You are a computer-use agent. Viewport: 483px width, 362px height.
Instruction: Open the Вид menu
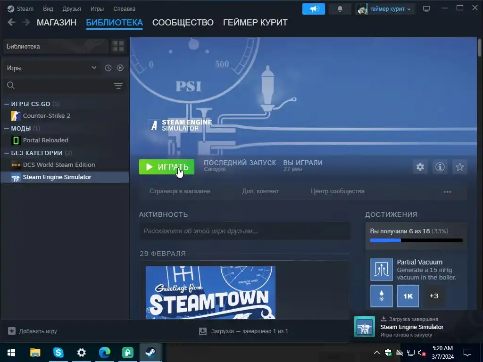pyautogui.click(x=48, y=8)
